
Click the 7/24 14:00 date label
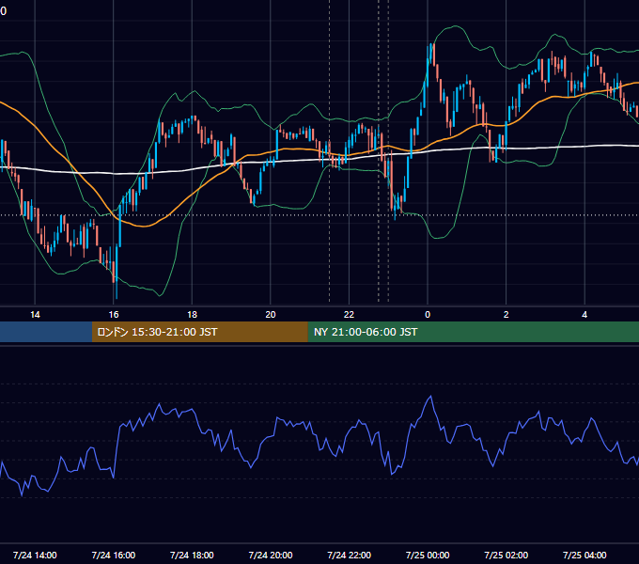pos(35,555)
